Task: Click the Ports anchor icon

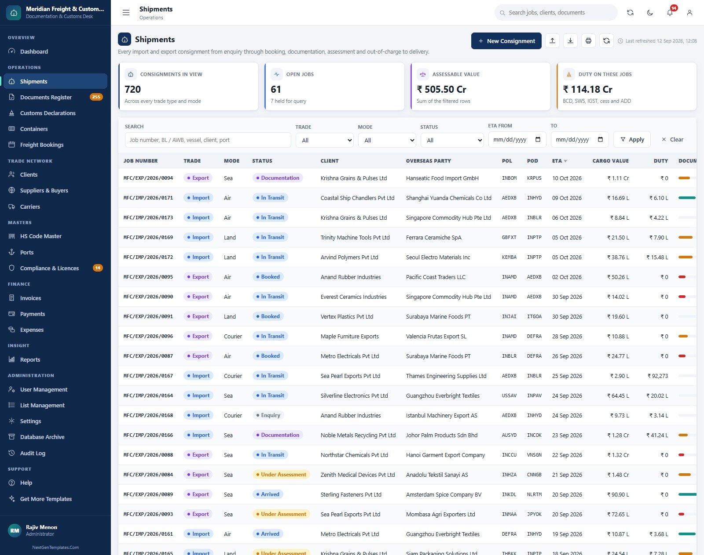Action: click(12, 252)
